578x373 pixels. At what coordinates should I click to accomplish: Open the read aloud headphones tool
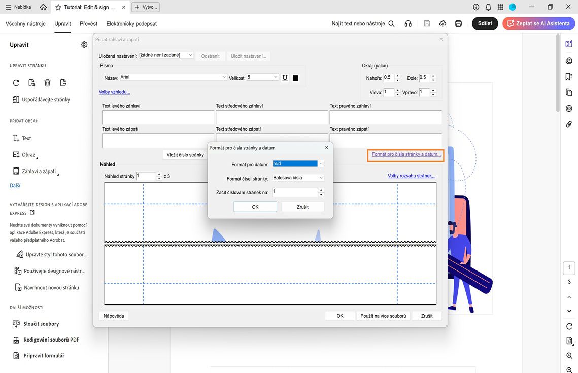[x=407, y=23]
